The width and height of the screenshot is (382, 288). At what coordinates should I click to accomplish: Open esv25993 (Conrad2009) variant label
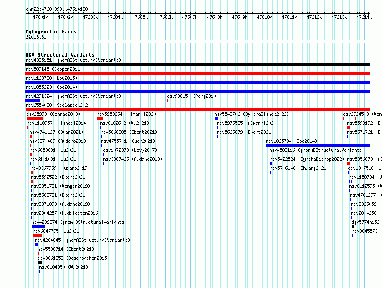pyautogui.click(x=53, y=114)
